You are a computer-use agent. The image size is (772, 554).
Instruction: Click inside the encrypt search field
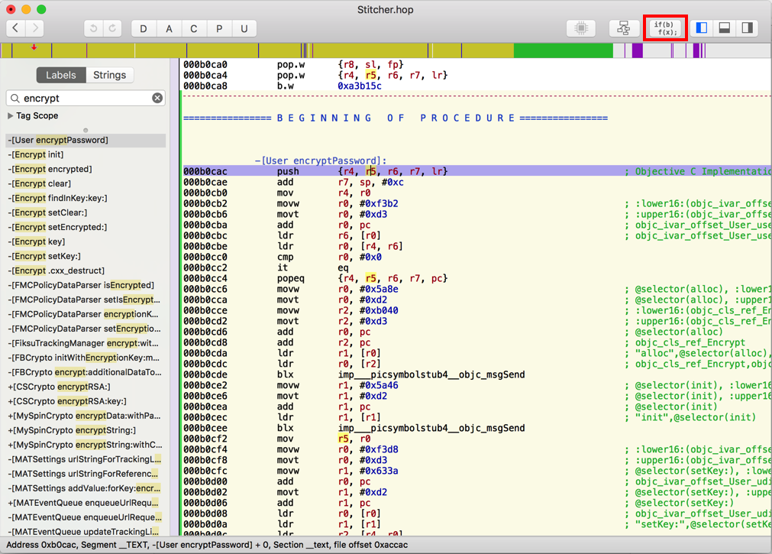[x=84, y=98]
